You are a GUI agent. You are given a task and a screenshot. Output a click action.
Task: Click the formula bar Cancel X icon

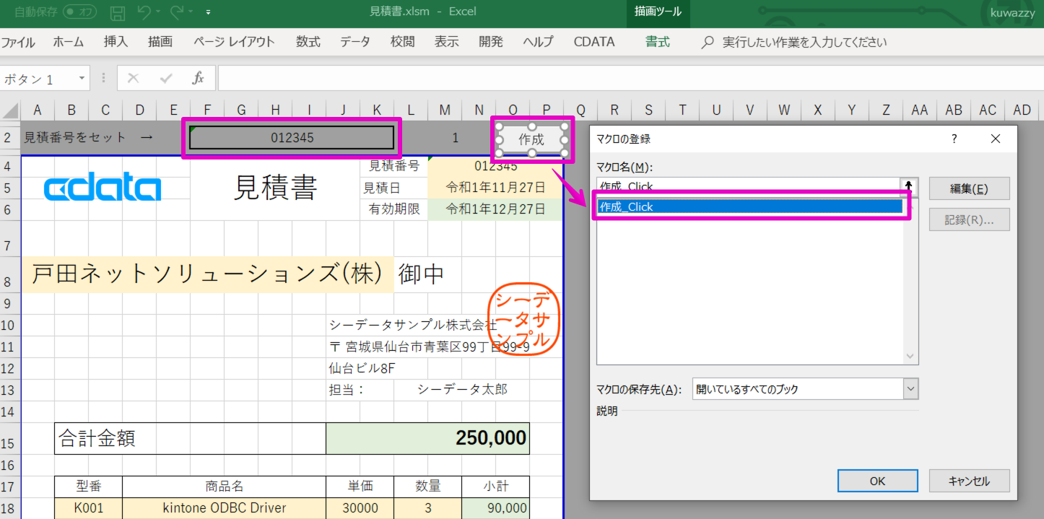click(133, 78)
